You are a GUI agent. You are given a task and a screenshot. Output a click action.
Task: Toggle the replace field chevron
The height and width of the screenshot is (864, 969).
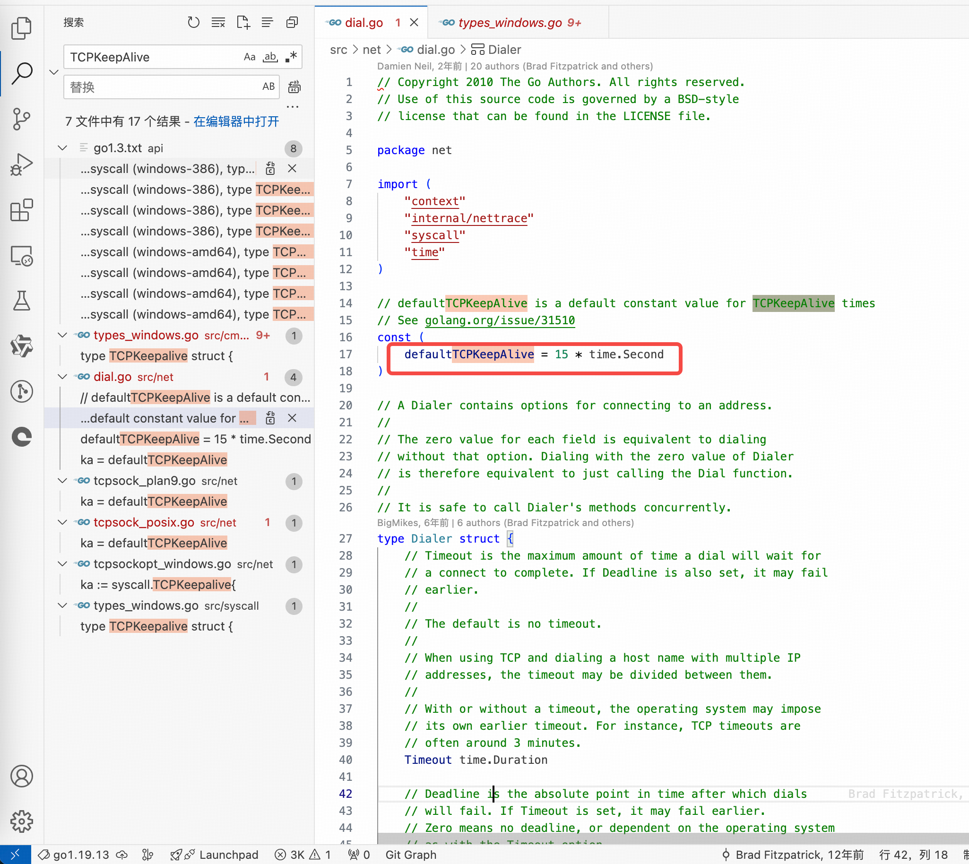pyautogui.click(x=53, y=72)
